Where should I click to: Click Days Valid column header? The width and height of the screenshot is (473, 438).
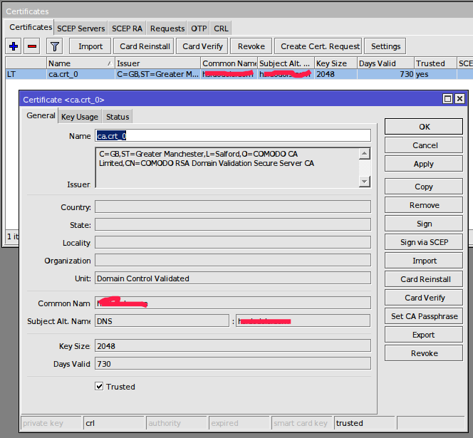point(385,63)
